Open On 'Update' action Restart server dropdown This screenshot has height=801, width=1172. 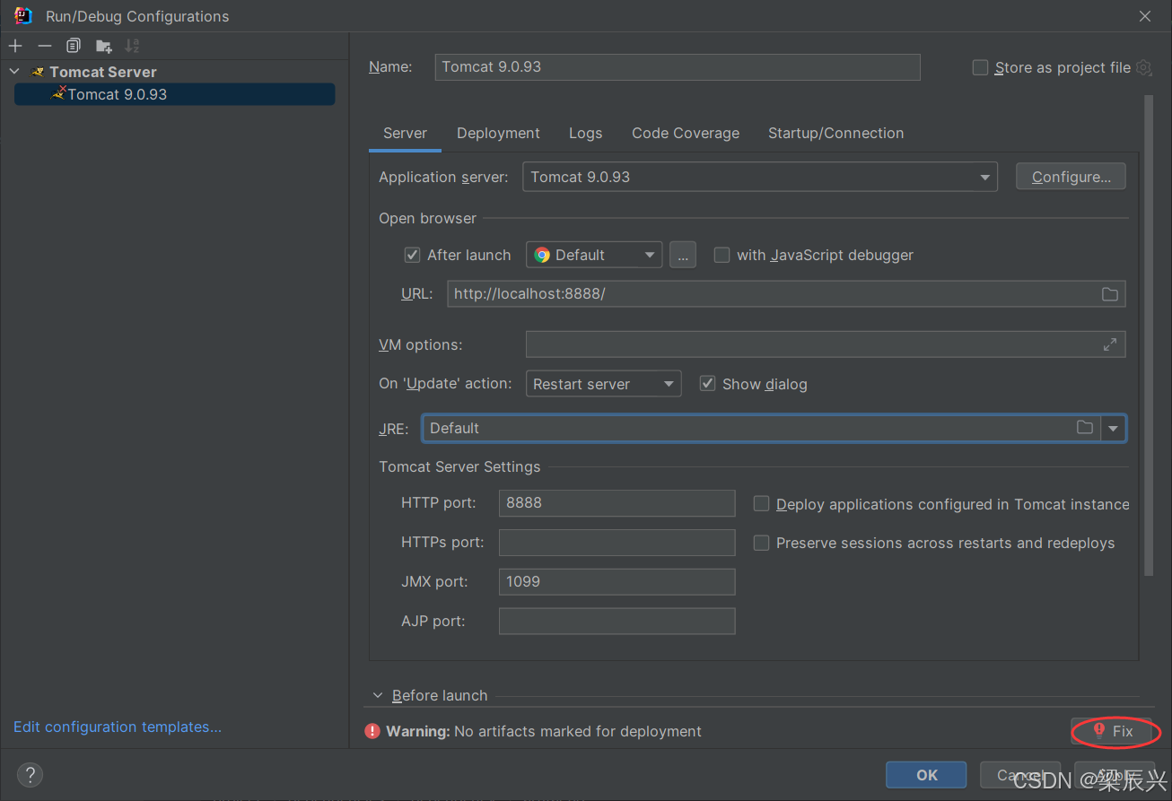603,384
